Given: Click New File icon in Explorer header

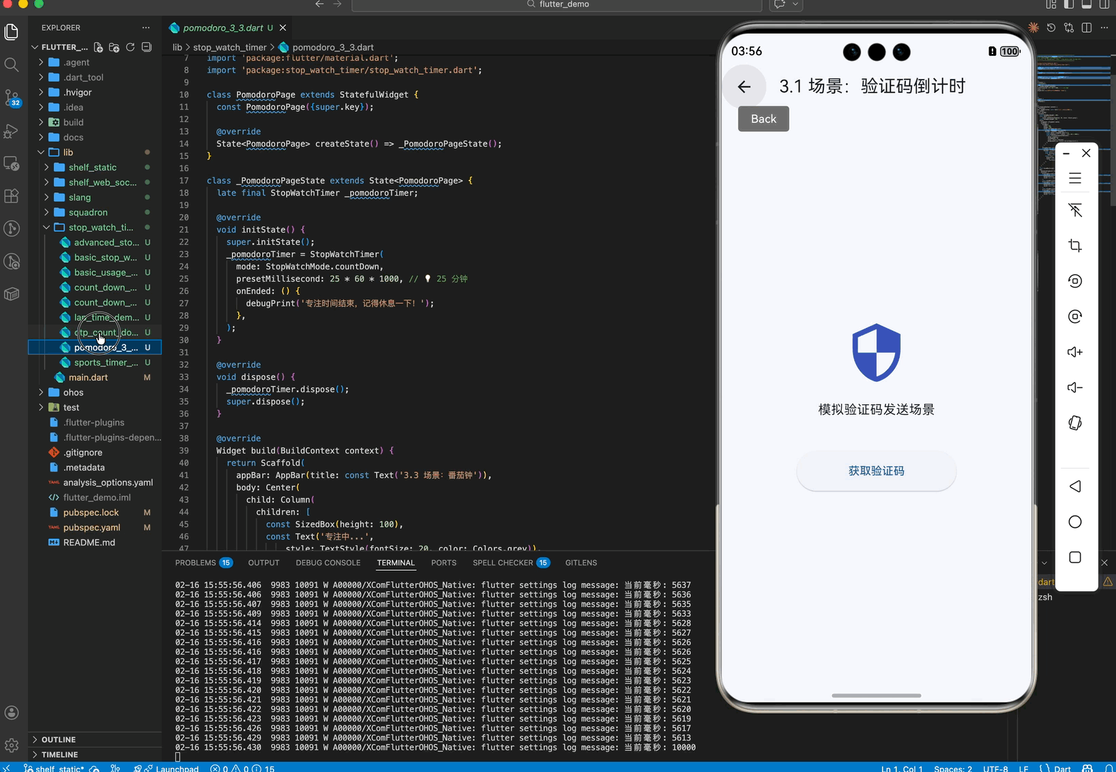Looking at the screenshot, I should (x=98, y=47).
